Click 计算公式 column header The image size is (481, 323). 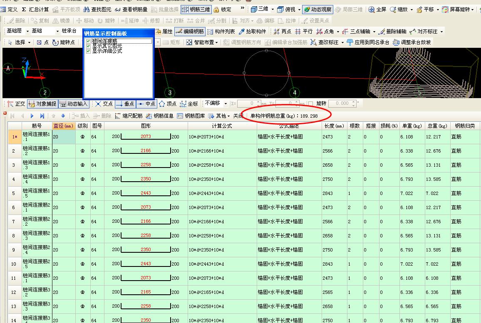(x=222, y=126)
